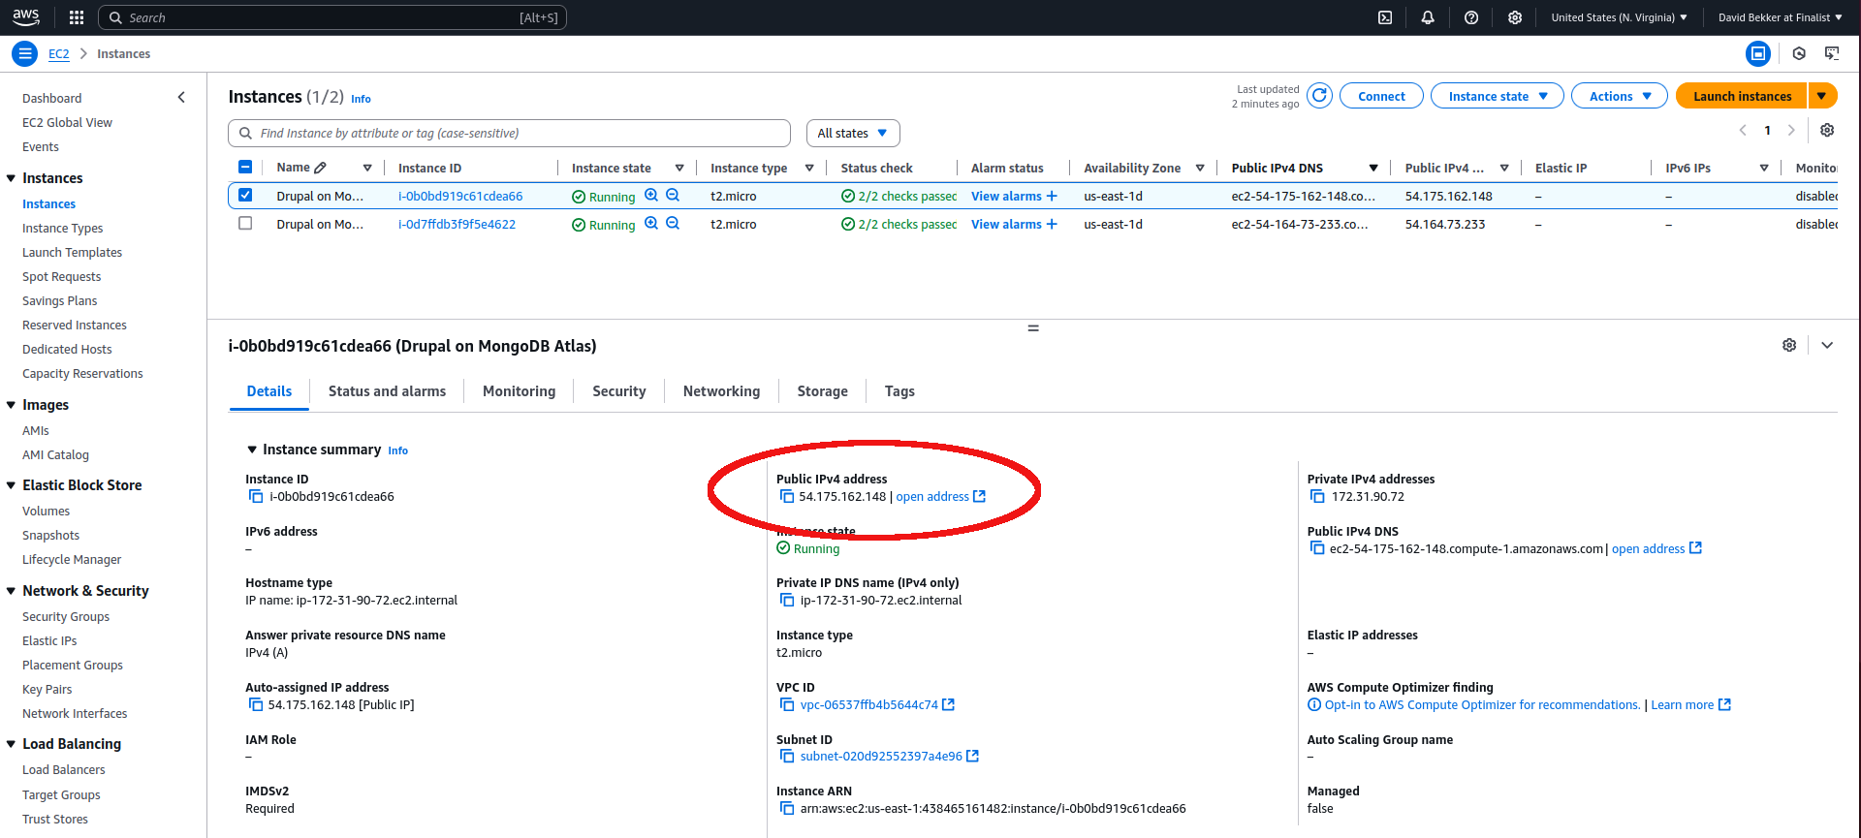The width and height of the screenshot is (1861, 838).
Task: Copy the Instance ARN
Action: coord(787,808)
